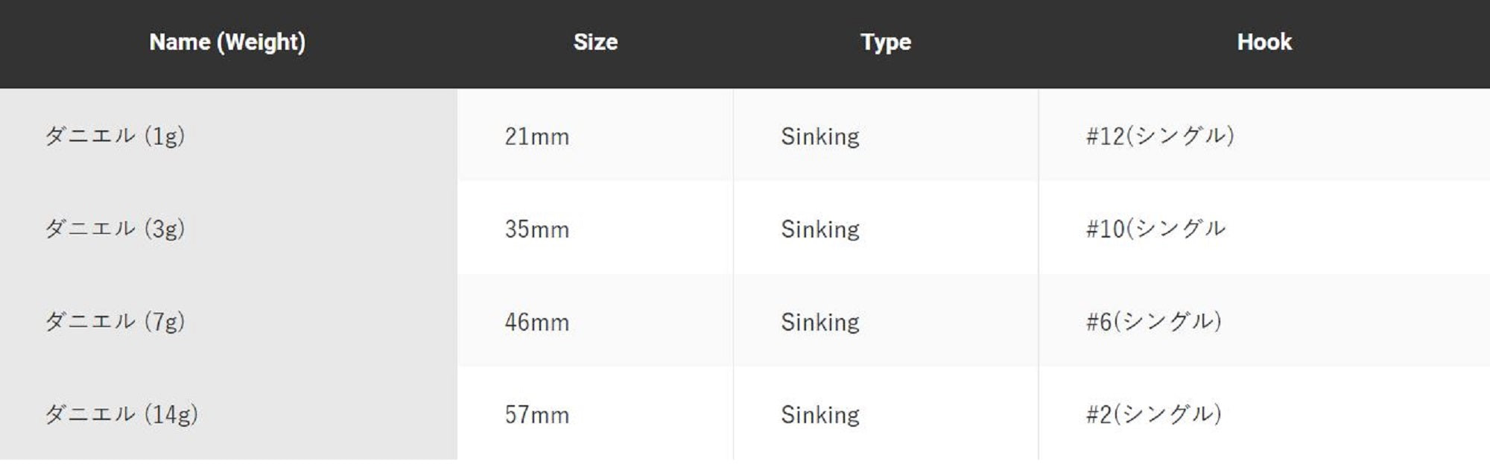Click the 21mm size cell
The height and width of the screenshot is (464, 1490).
coord(536,136)
